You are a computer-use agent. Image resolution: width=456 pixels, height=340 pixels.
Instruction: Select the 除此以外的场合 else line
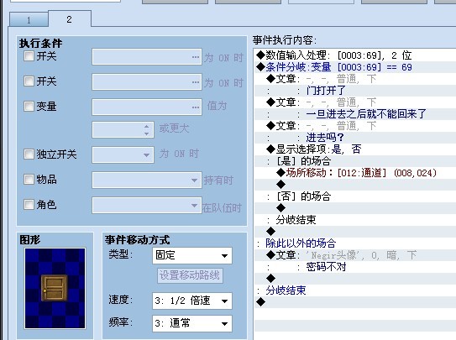coord(355,243)
